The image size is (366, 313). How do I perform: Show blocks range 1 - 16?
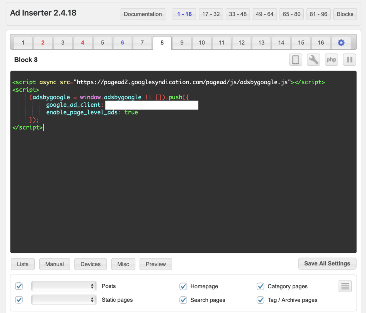coord(184,14)
